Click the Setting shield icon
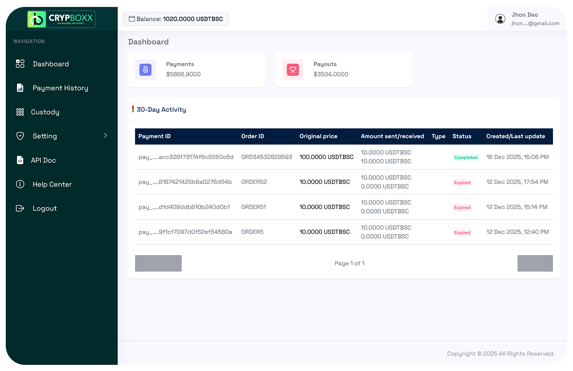This screenshot has height=371, width=573. pos(20,136)
